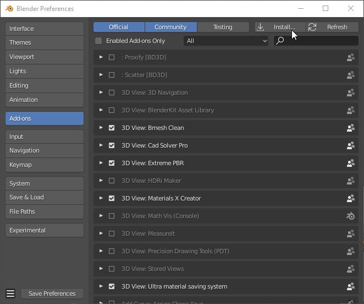Image resolution: width=364 pixels, height=304 pixels.
Task: Click the Refresh button
Action: [x=333, y=27]
